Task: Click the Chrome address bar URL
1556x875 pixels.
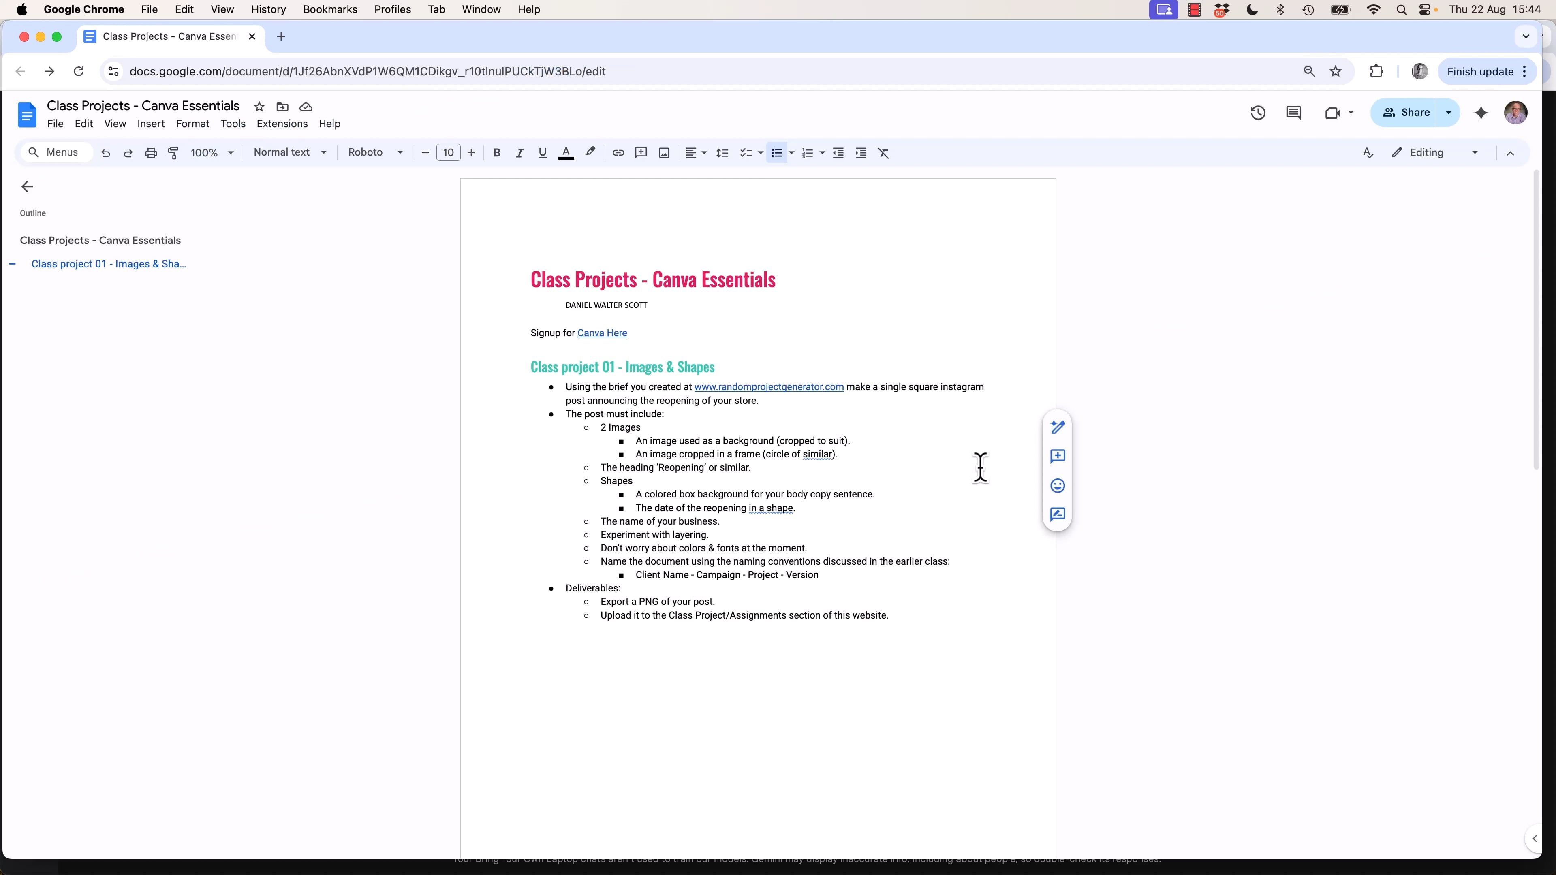Action: click(367, 71)
